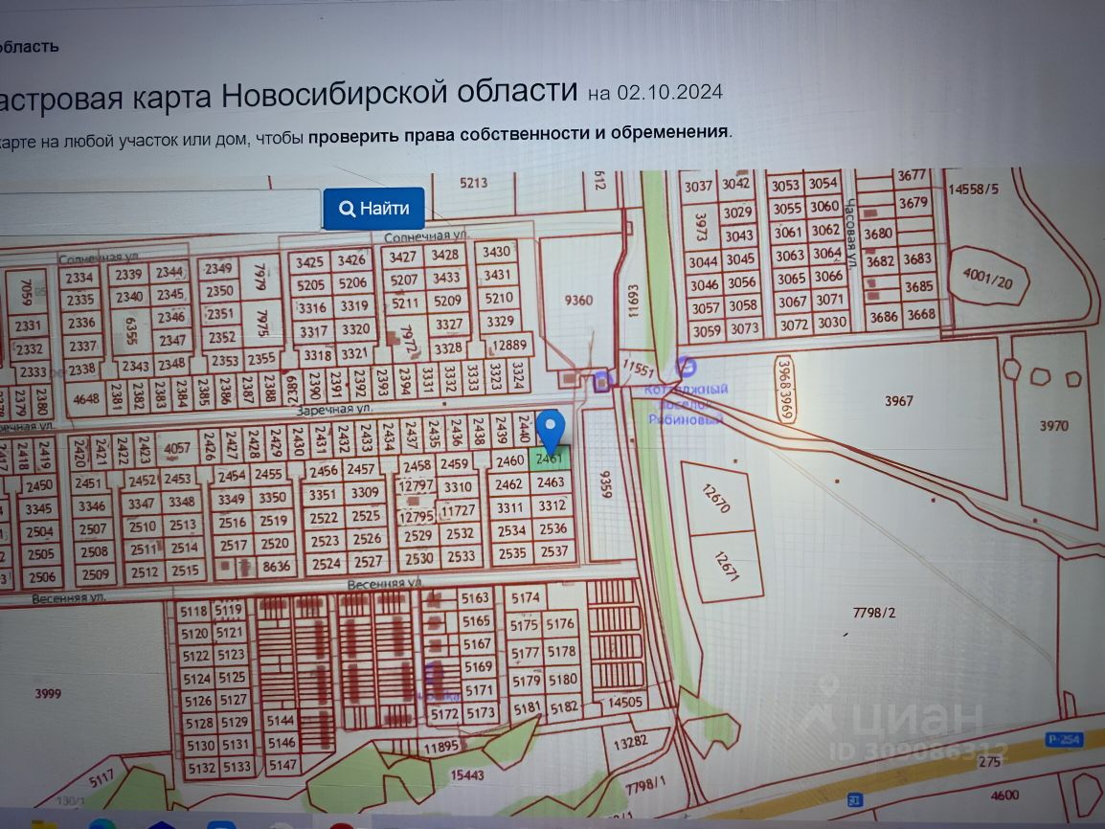Select the large parcel 3967
Image resolution: width=1105 pixels, height=829 pixels.
(x=898, y=401)
